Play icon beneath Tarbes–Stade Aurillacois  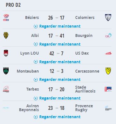pyautogui.click(x=36, y=98)
